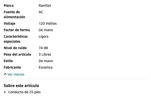This screenshot has width=151, height=99.
Task: Click the Peso del artículo label
Action: [17, 54]
